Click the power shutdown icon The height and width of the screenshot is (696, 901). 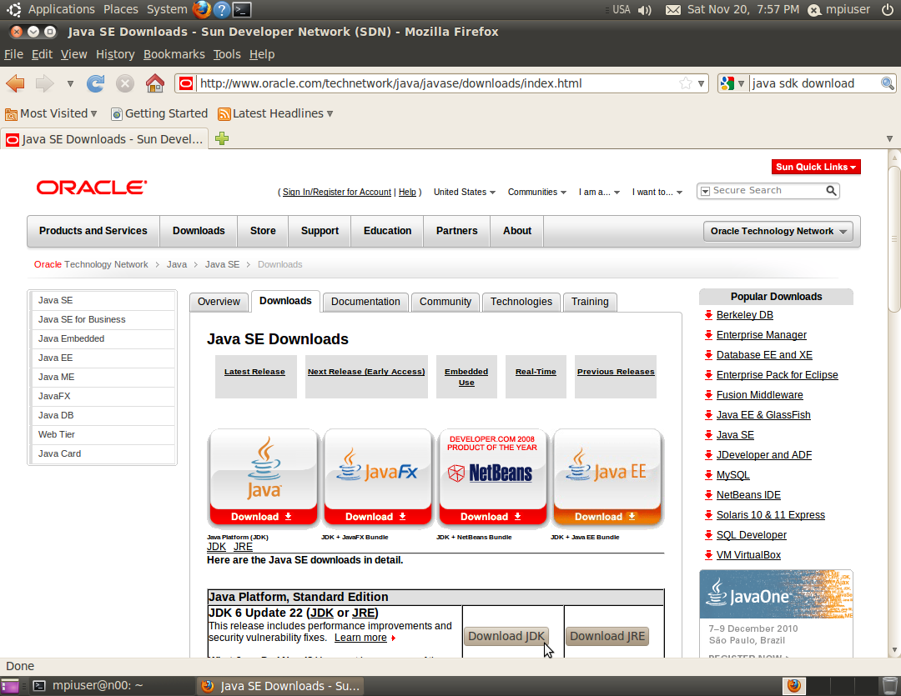coord(887,9)
